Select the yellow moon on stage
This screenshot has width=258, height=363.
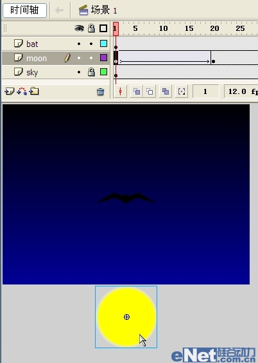tap(126, 317)
